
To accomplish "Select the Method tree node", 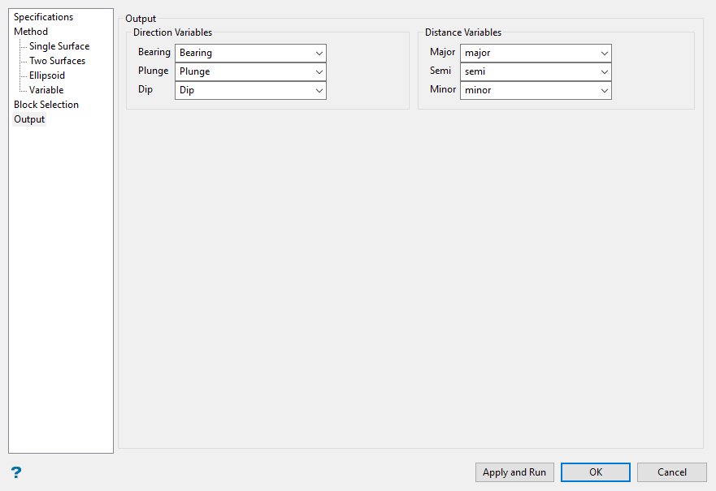I will pyautogui.click(x=31, y=32).
